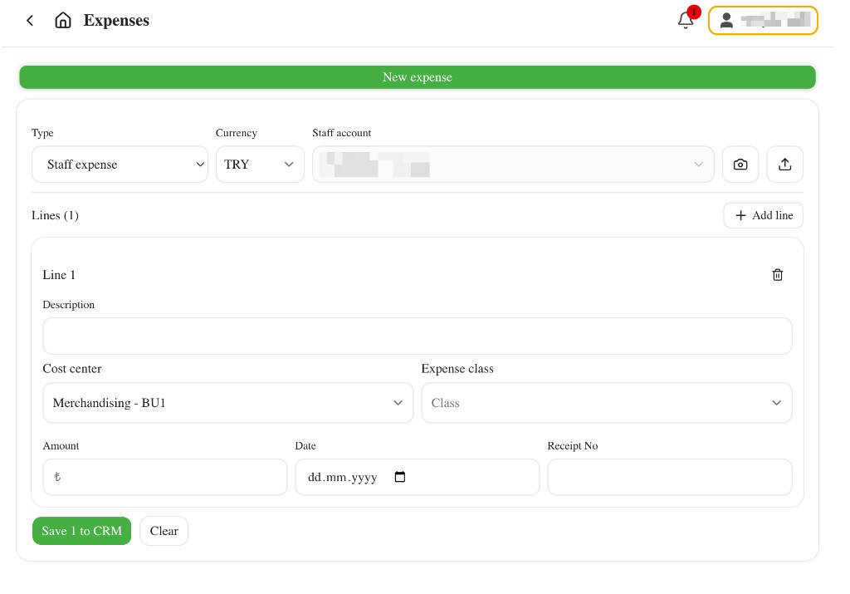This screenshot has height=594, width=850.
Task: Focus the Description field
Action: 418,336
